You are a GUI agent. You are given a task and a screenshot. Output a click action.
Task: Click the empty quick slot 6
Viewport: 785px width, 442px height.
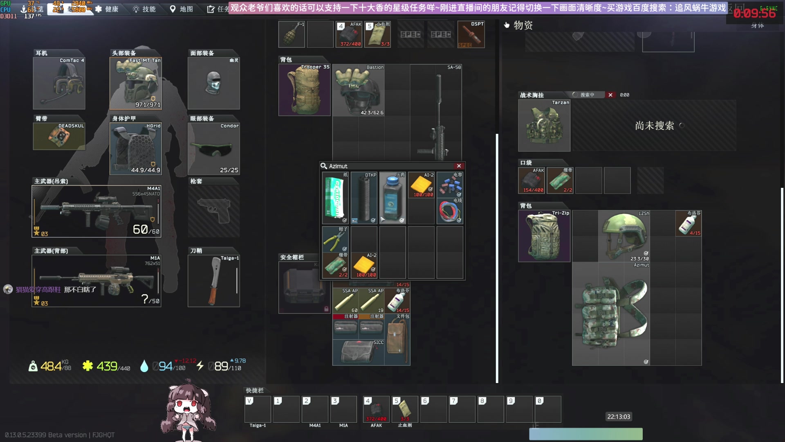point(433,409)
